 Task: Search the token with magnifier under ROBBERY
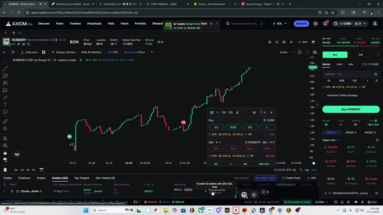(28, 44)
